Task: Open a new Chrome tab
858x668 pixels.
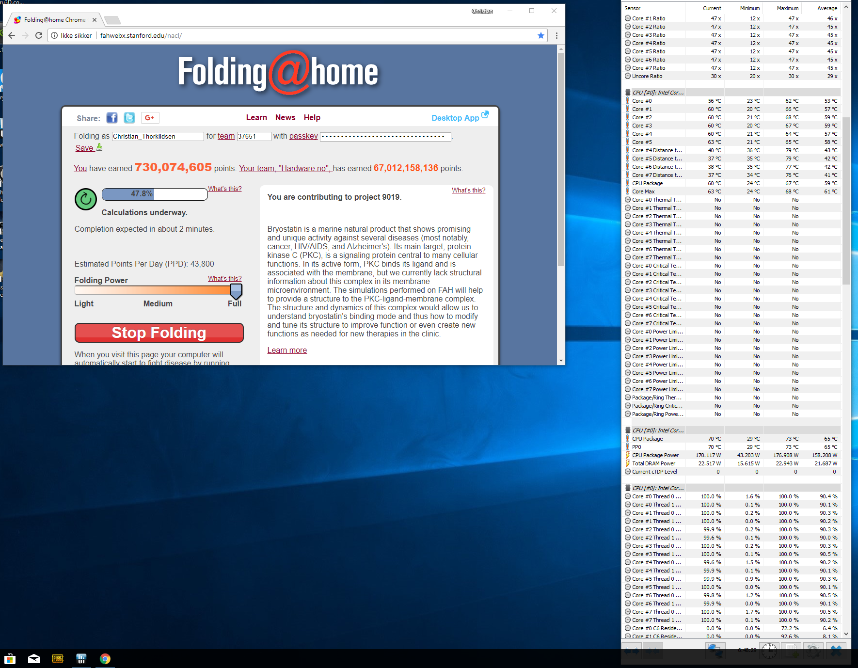Action: click(x=112, y=20)
